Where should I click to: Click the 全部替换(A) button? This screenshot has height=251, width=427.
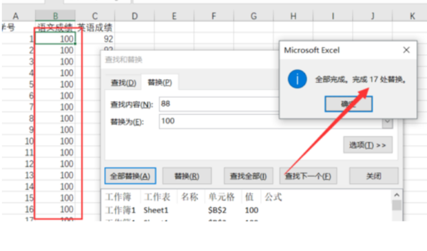tap(130, 176)
